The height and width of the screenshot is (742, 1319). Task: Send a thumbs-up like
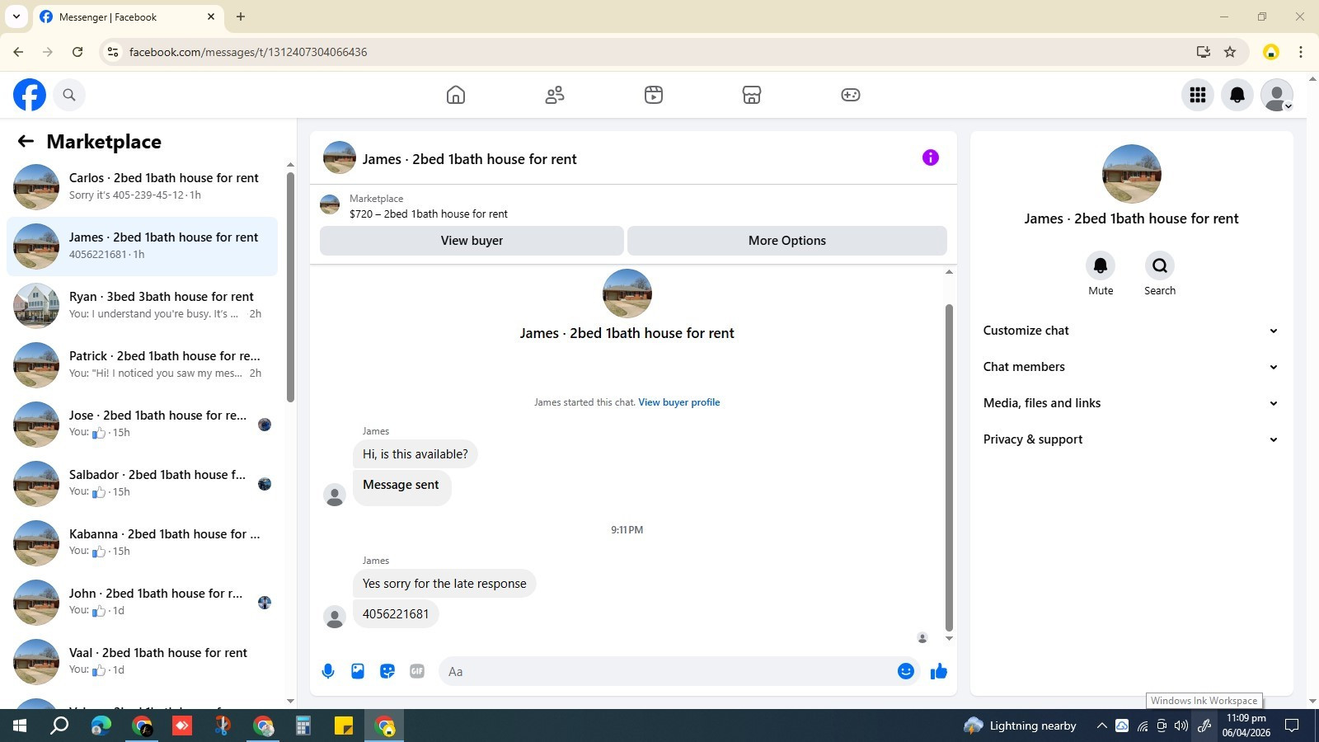tap(939, 671)
